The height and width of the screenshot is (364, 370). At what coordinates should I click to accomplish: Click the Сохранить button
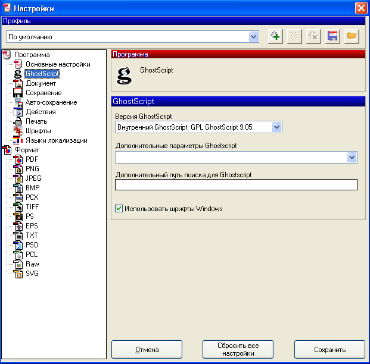pyautogui.click(x=329, y=349)
